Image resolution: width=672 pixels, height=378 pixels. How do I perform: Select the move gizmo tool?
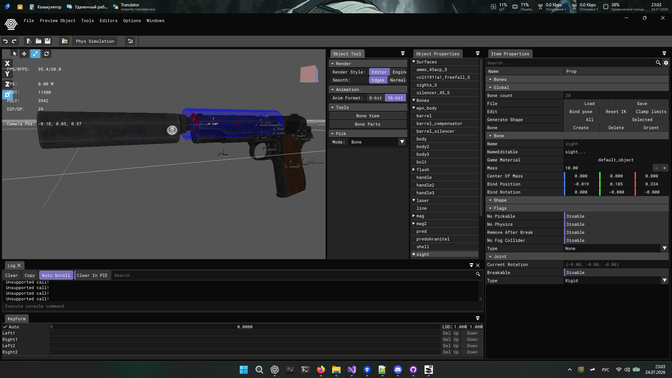pyautogui.click(x=24, y=54)
